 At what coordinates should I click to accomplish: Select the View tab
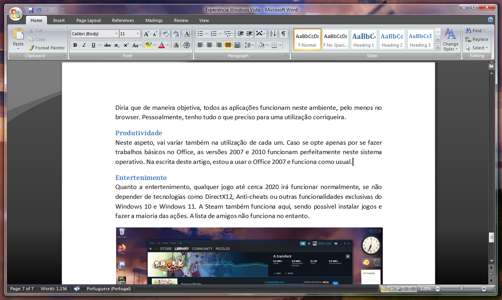[x=204, y=20]
